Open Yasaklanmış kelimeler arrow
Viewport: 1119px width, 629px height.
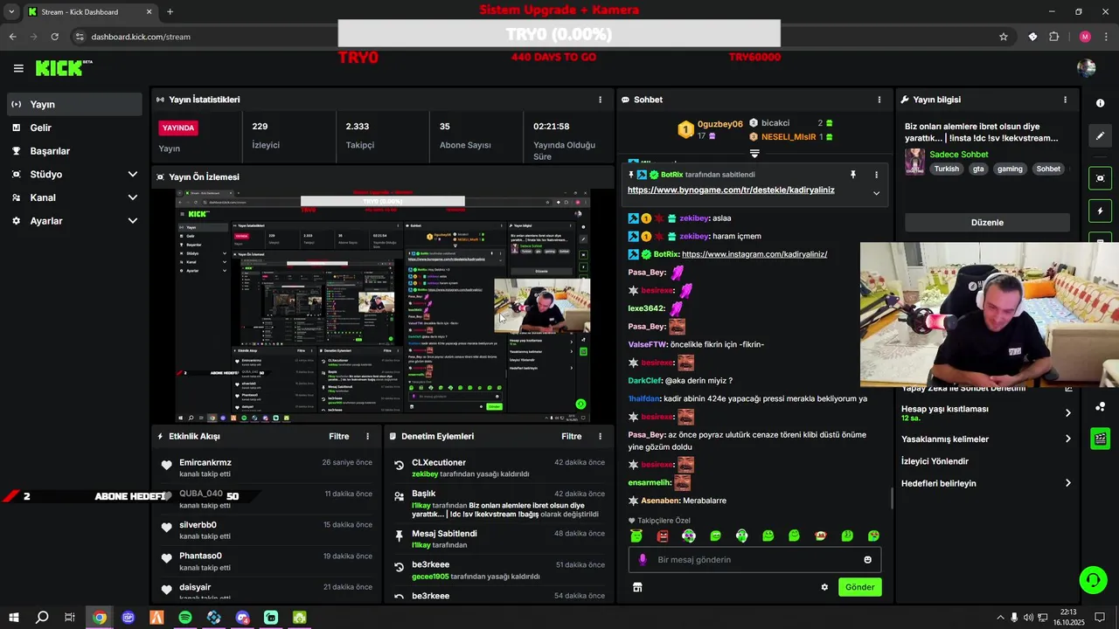(x=1067, y=439)
